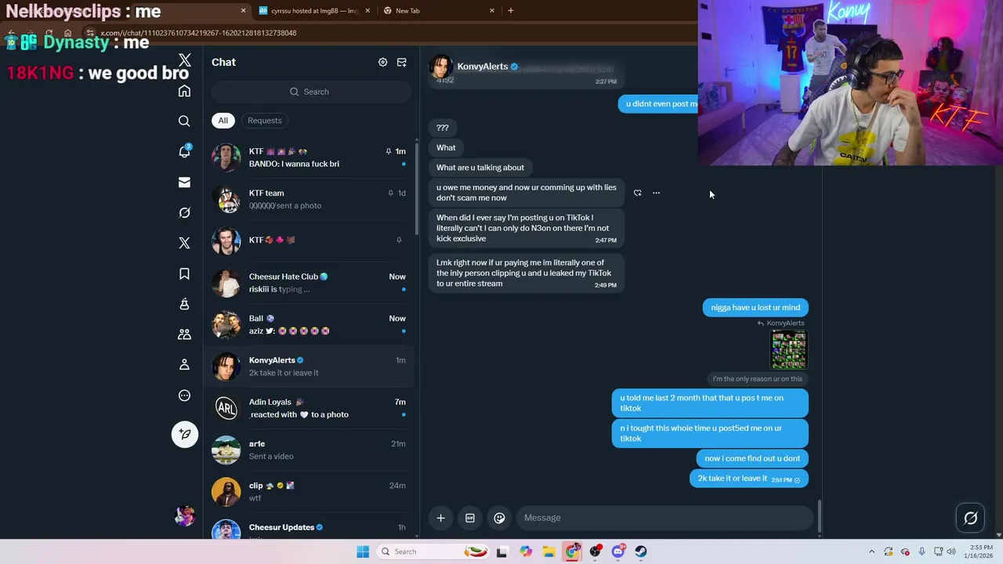This screenshot has height=564, width=1003.
Task: Open the Cheesur Hate Club conversation
Action: tap(310, 283)
